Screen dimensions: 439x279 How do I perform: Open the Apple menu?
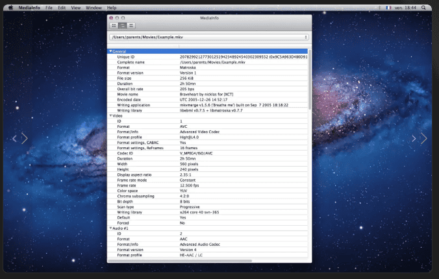point(10,8)
